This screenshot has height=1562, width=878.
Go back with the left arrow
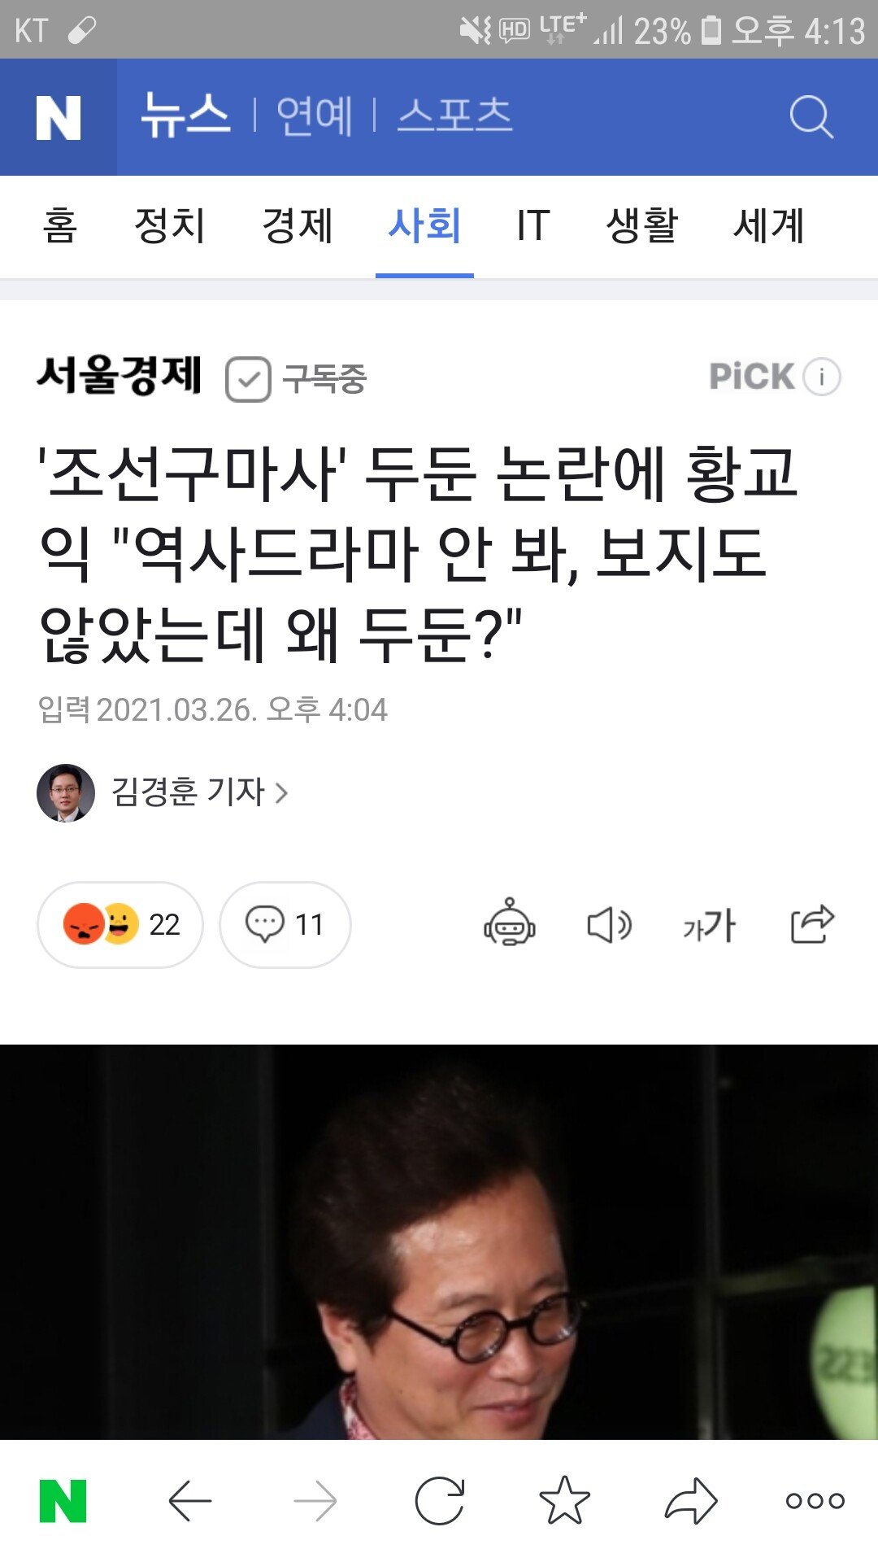pyautogui.click(x=190, y=1501)
